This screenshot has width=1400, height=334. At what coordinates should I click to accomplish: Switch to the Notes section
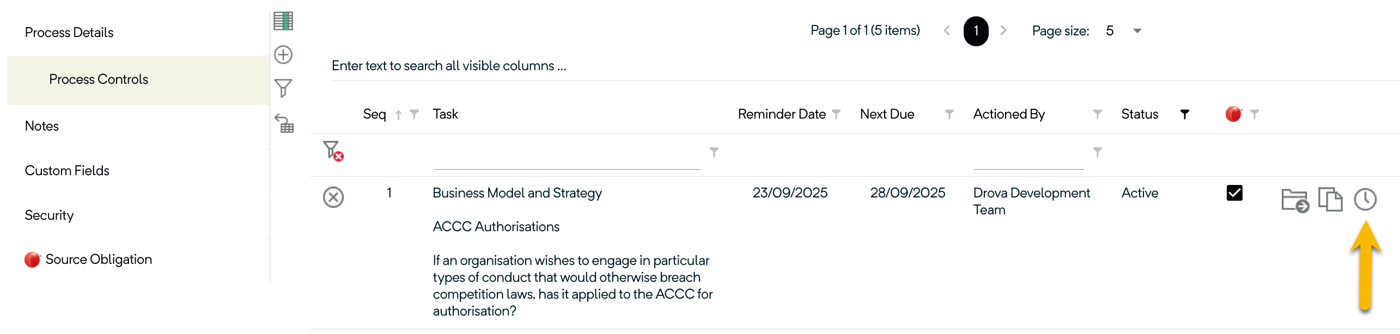point(42,126)
